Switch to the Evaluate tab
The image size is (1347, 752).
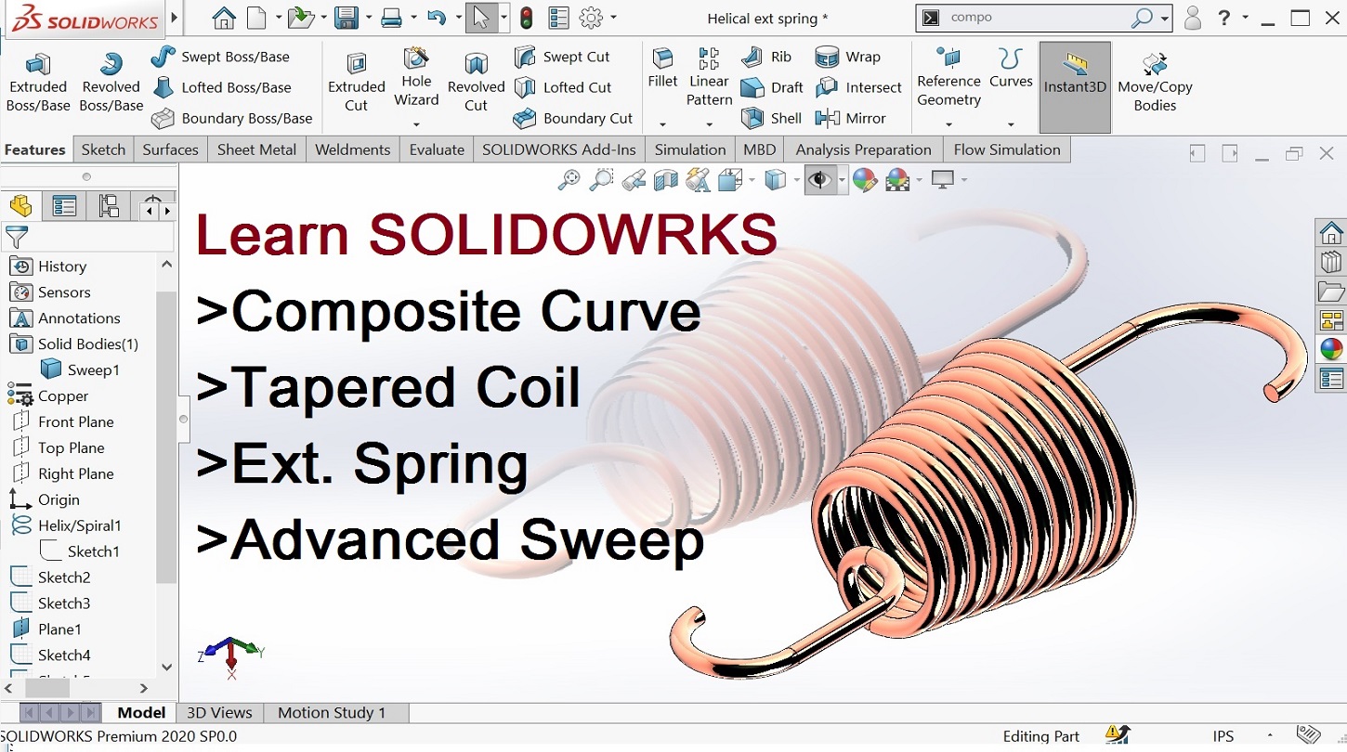pos(437,149)
